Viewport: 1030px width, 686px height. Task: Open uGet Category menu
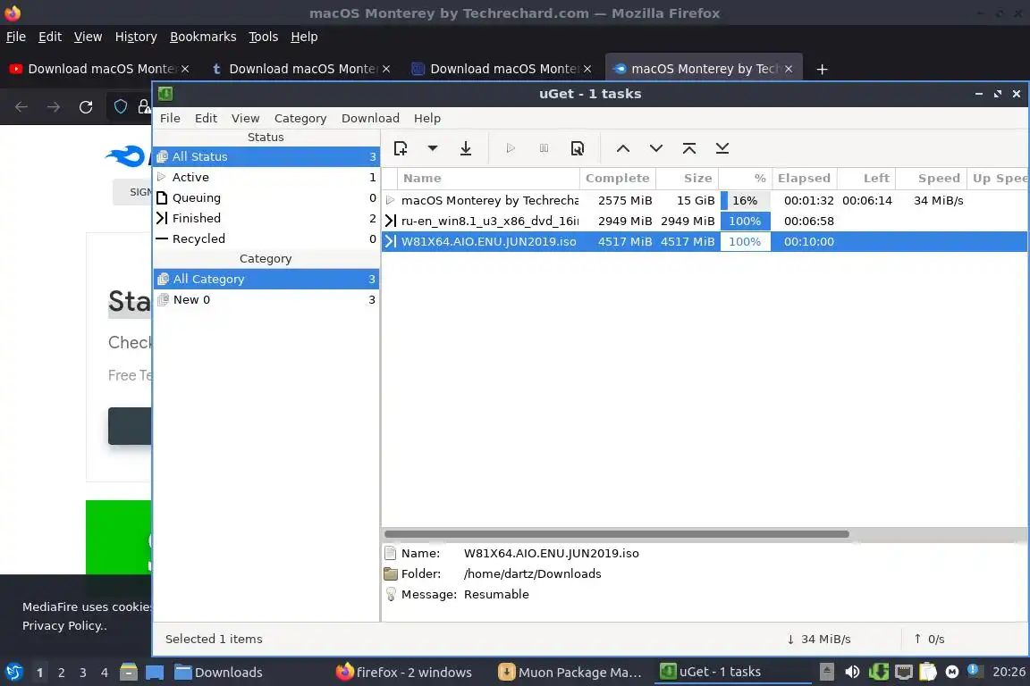300,118
